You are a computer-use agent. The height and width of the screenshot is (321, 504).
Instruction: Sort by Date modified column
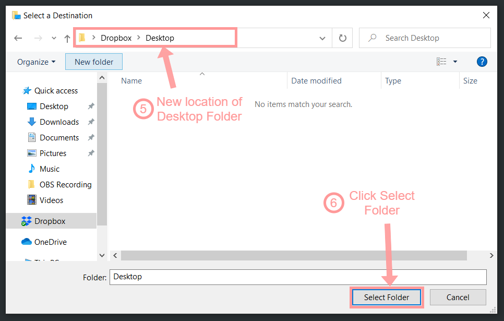(x=316, y=81)
